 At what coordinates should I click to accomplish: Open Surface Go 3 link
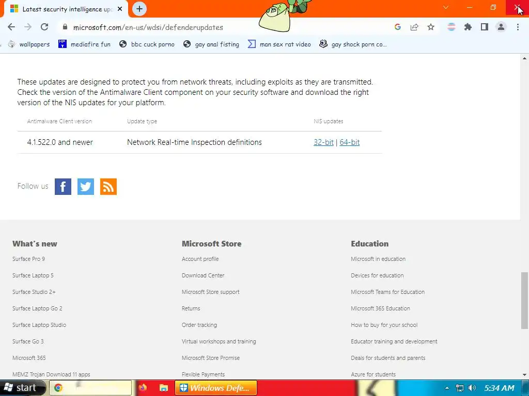pyautogui.click(x=28, y=341)
